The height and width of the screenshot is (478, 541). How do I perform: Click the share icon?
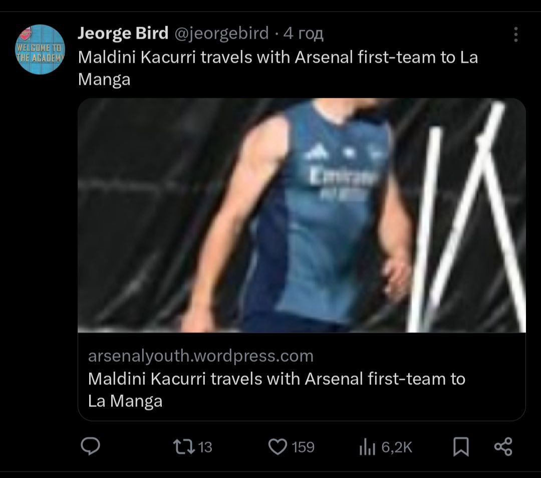click(x=503, y=446)
